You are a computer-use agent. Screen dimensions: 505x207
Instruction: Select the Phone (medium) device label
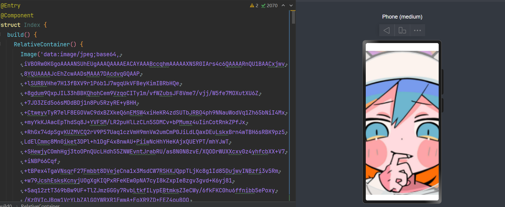pos(402,17)
